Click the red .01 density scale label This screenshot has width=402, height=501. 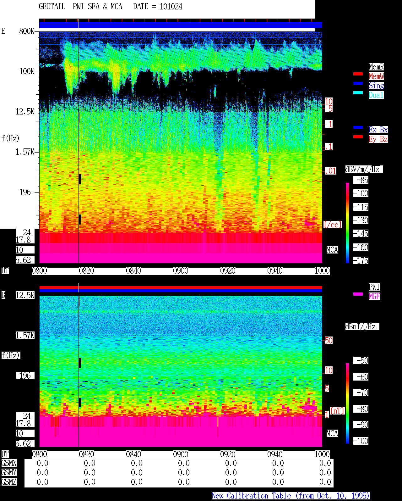click(x=330, y=171)
